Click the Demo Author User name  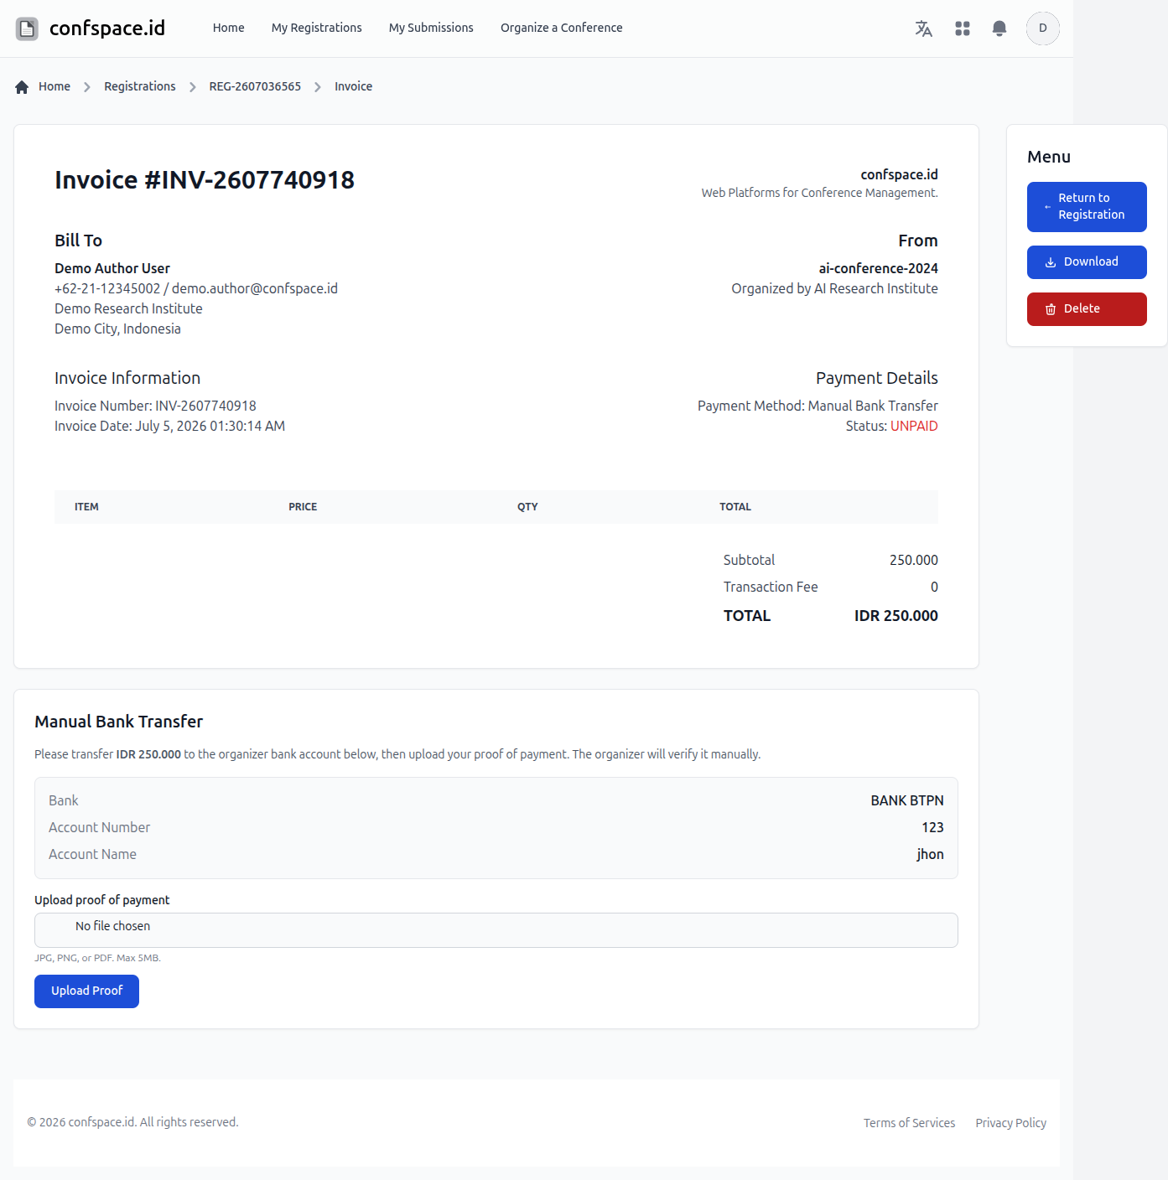click(x=112, y=268)
